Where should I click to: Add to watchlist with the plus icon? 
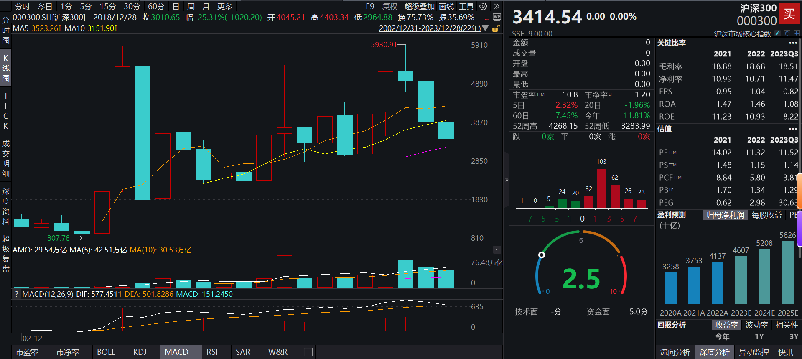797,33
